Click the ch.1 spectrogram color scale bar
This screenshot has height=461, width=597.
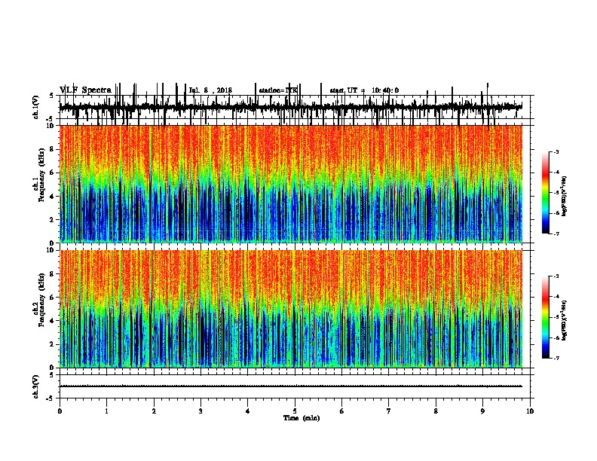546,193
